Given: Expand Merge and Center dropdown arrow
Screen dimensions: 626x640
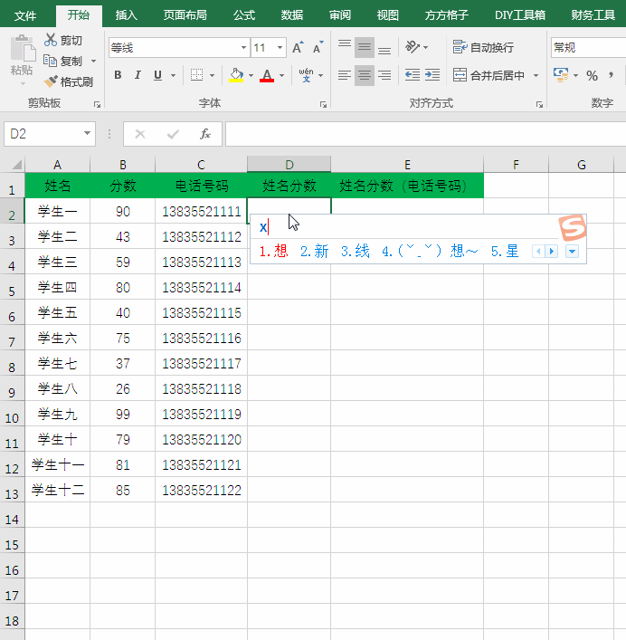Looking at the screenshot, I should [x=536, y=75].
